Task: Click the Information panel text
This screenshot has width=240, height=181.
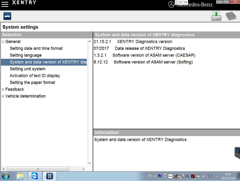Action: click(140, 140)
